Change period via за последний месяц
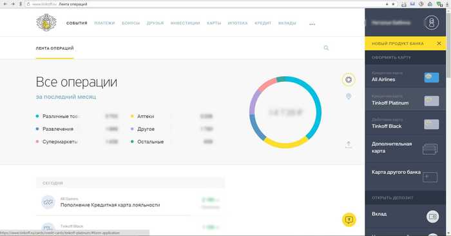Screen dimensions: 451x236 (x=66, y=97)
